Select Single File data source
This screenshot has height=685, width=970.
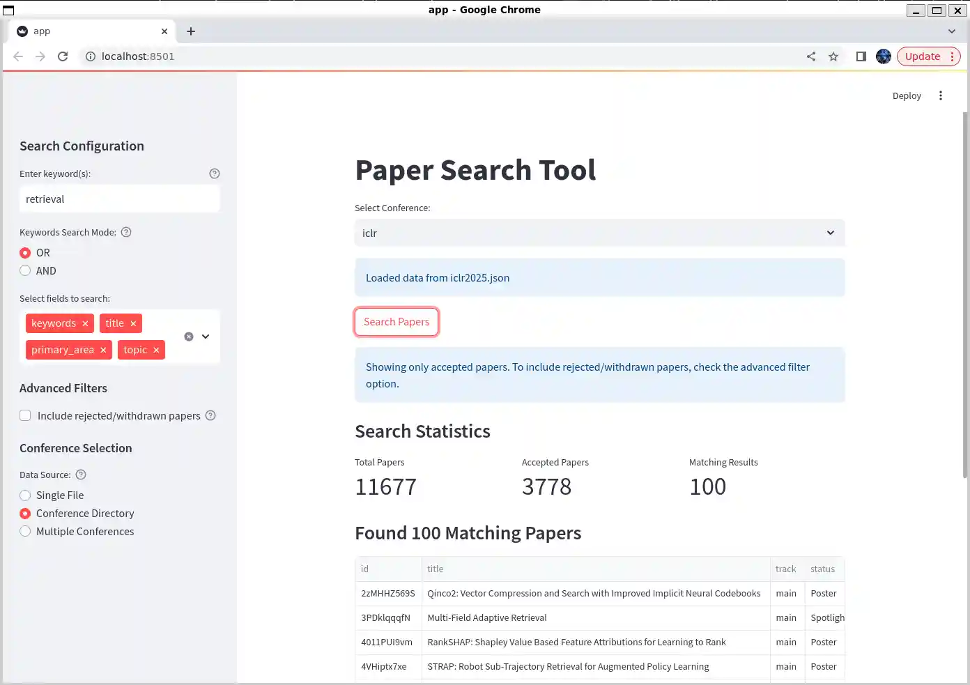tap(26, 495)
